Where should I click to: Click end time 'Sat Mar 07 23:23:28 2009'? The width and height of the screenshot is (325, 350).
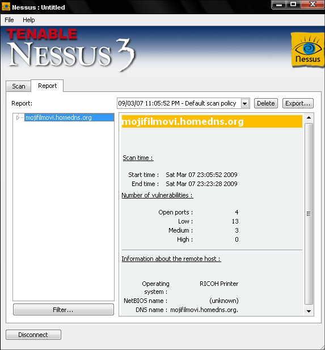coord(201,184)
